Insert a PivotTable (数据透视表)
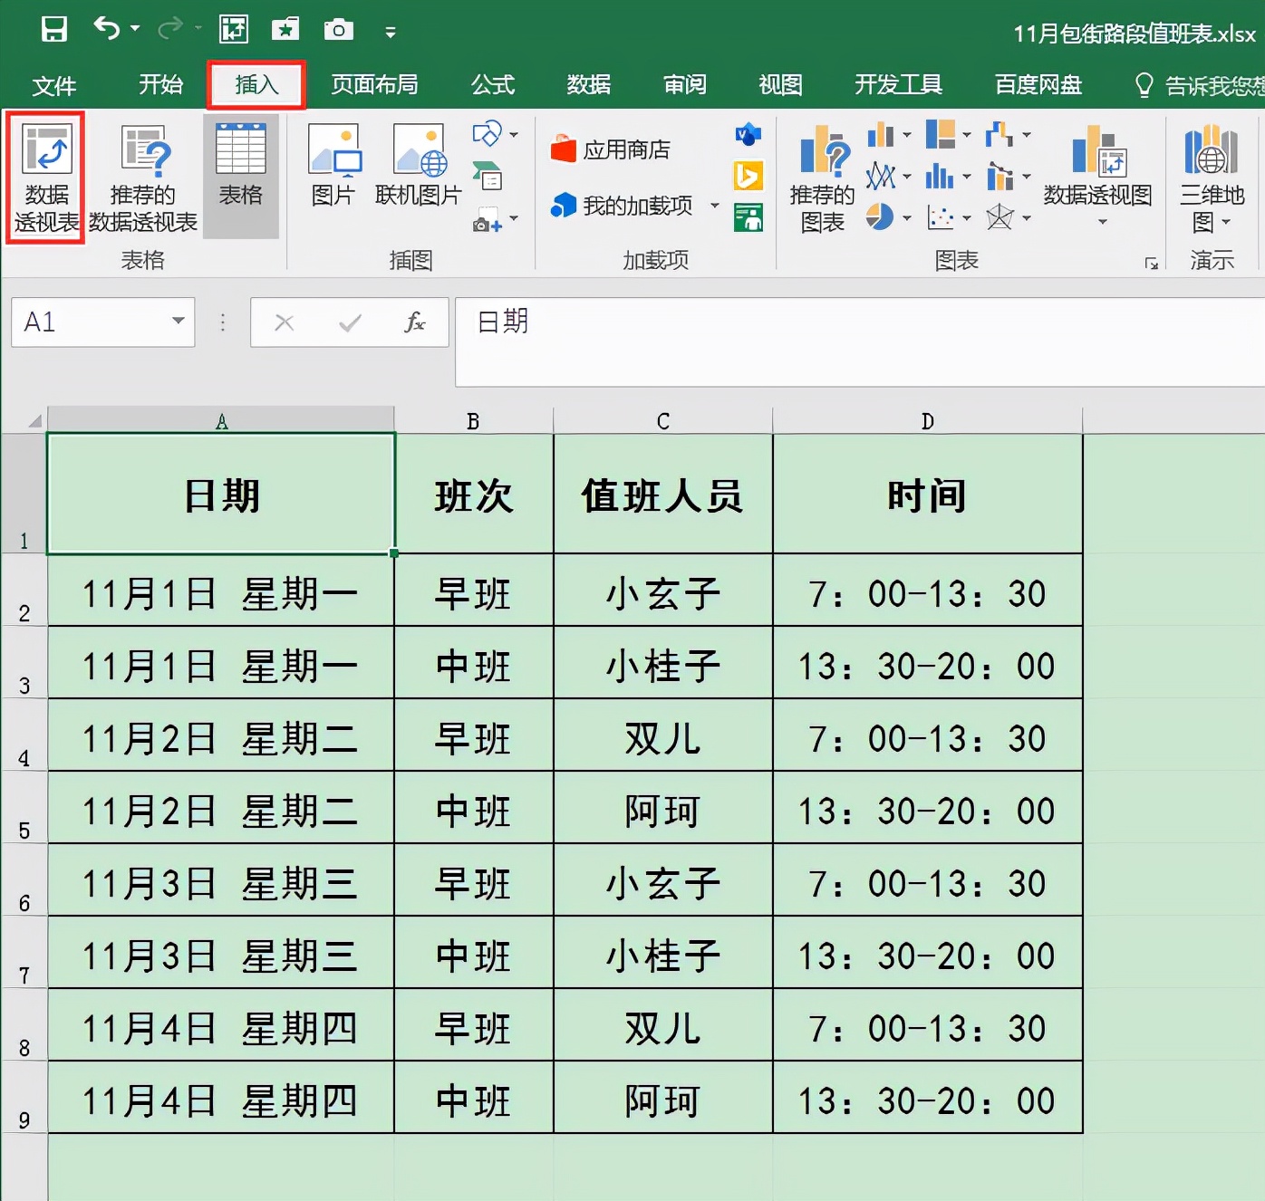 point(46,177)
